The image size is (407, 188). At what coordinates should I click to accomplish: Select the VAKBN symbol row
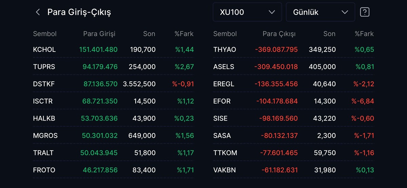[294, 170]
